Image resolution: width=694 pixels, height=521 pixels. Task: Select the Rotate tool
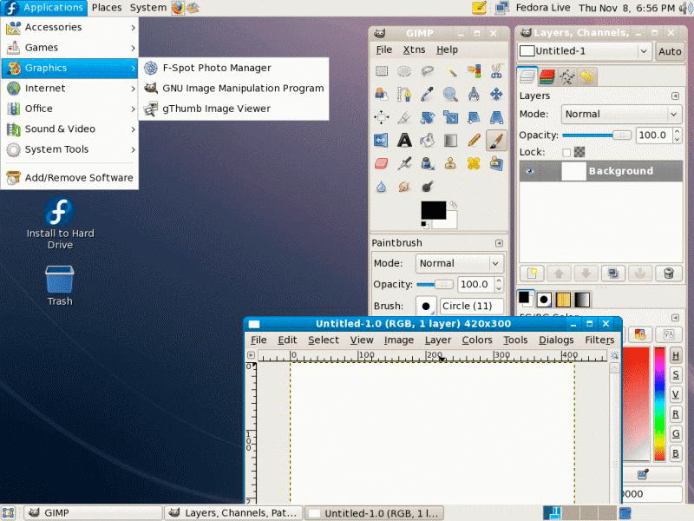point(427,117)
